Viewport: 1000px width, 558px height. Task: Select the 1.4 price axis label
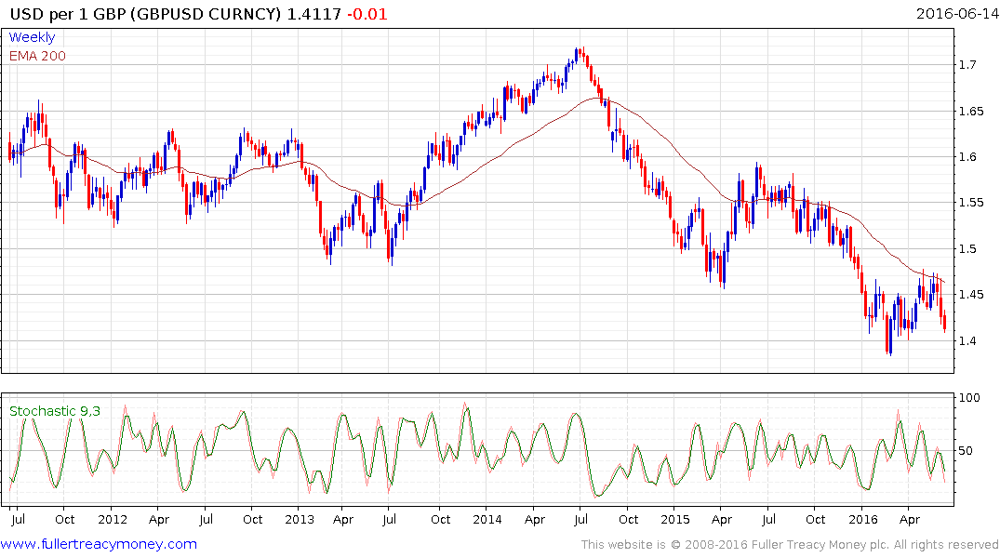(967, 340)
